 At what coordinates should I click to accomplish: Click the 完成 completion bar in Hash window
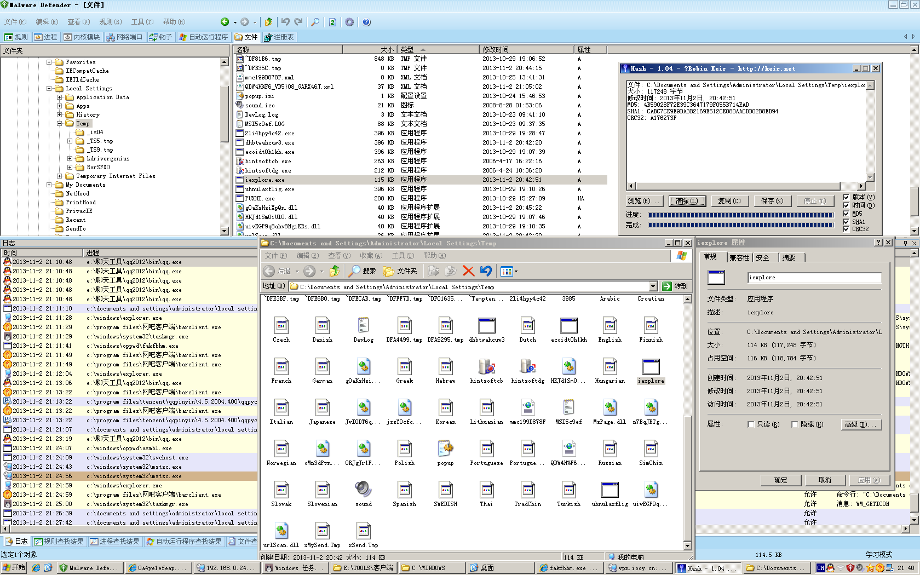[741, 225]
